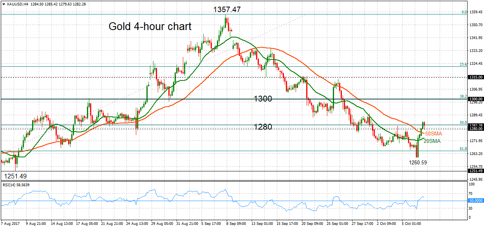Select the 1357.47 peak price label
The image size is (484, 228).
[228, 9]
